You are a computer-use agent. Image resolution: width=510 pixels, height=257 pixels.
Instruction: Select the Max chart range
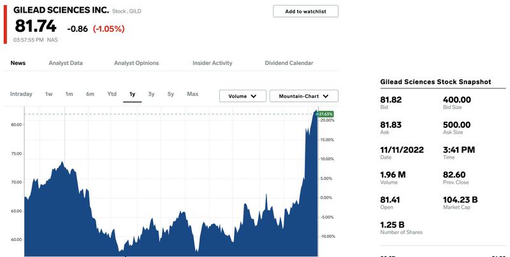193,94
